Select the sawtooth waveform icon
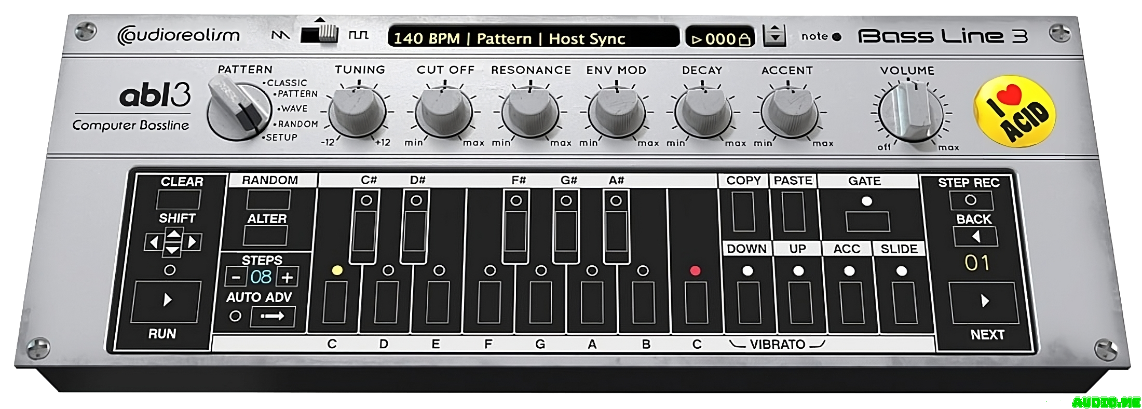 (281, 35)
